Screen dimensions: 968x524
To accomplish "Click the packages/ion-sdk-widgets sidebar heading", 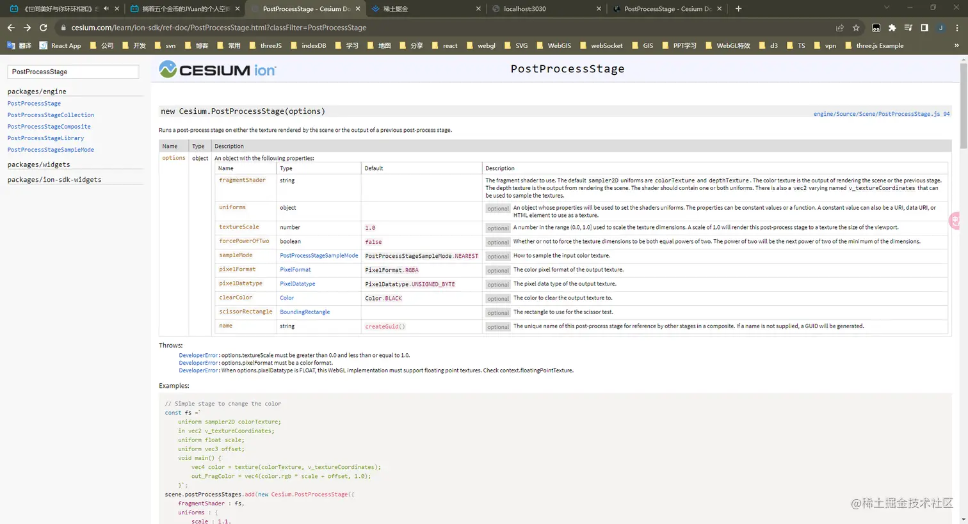I will [54, 180].
